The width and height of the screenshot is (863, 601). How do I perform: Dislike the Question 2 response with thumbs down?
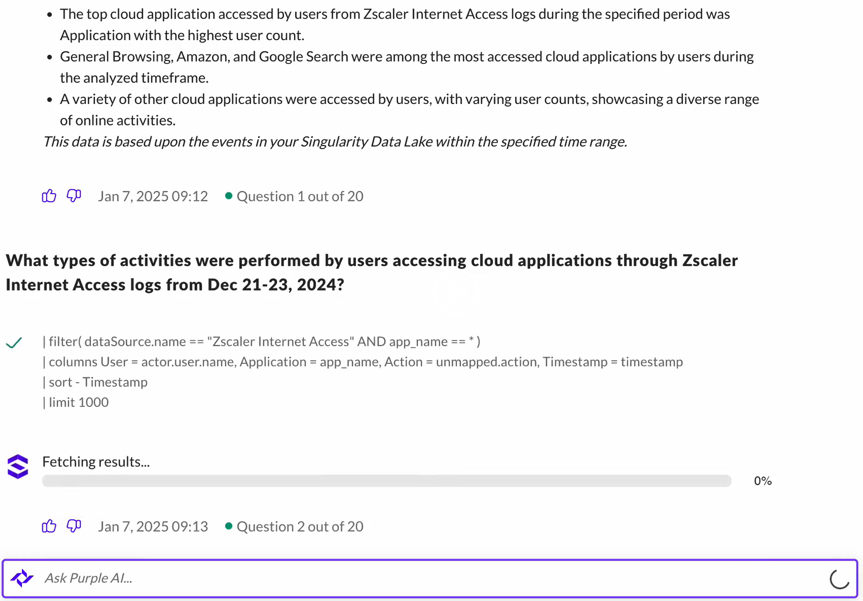click(74, 526)
